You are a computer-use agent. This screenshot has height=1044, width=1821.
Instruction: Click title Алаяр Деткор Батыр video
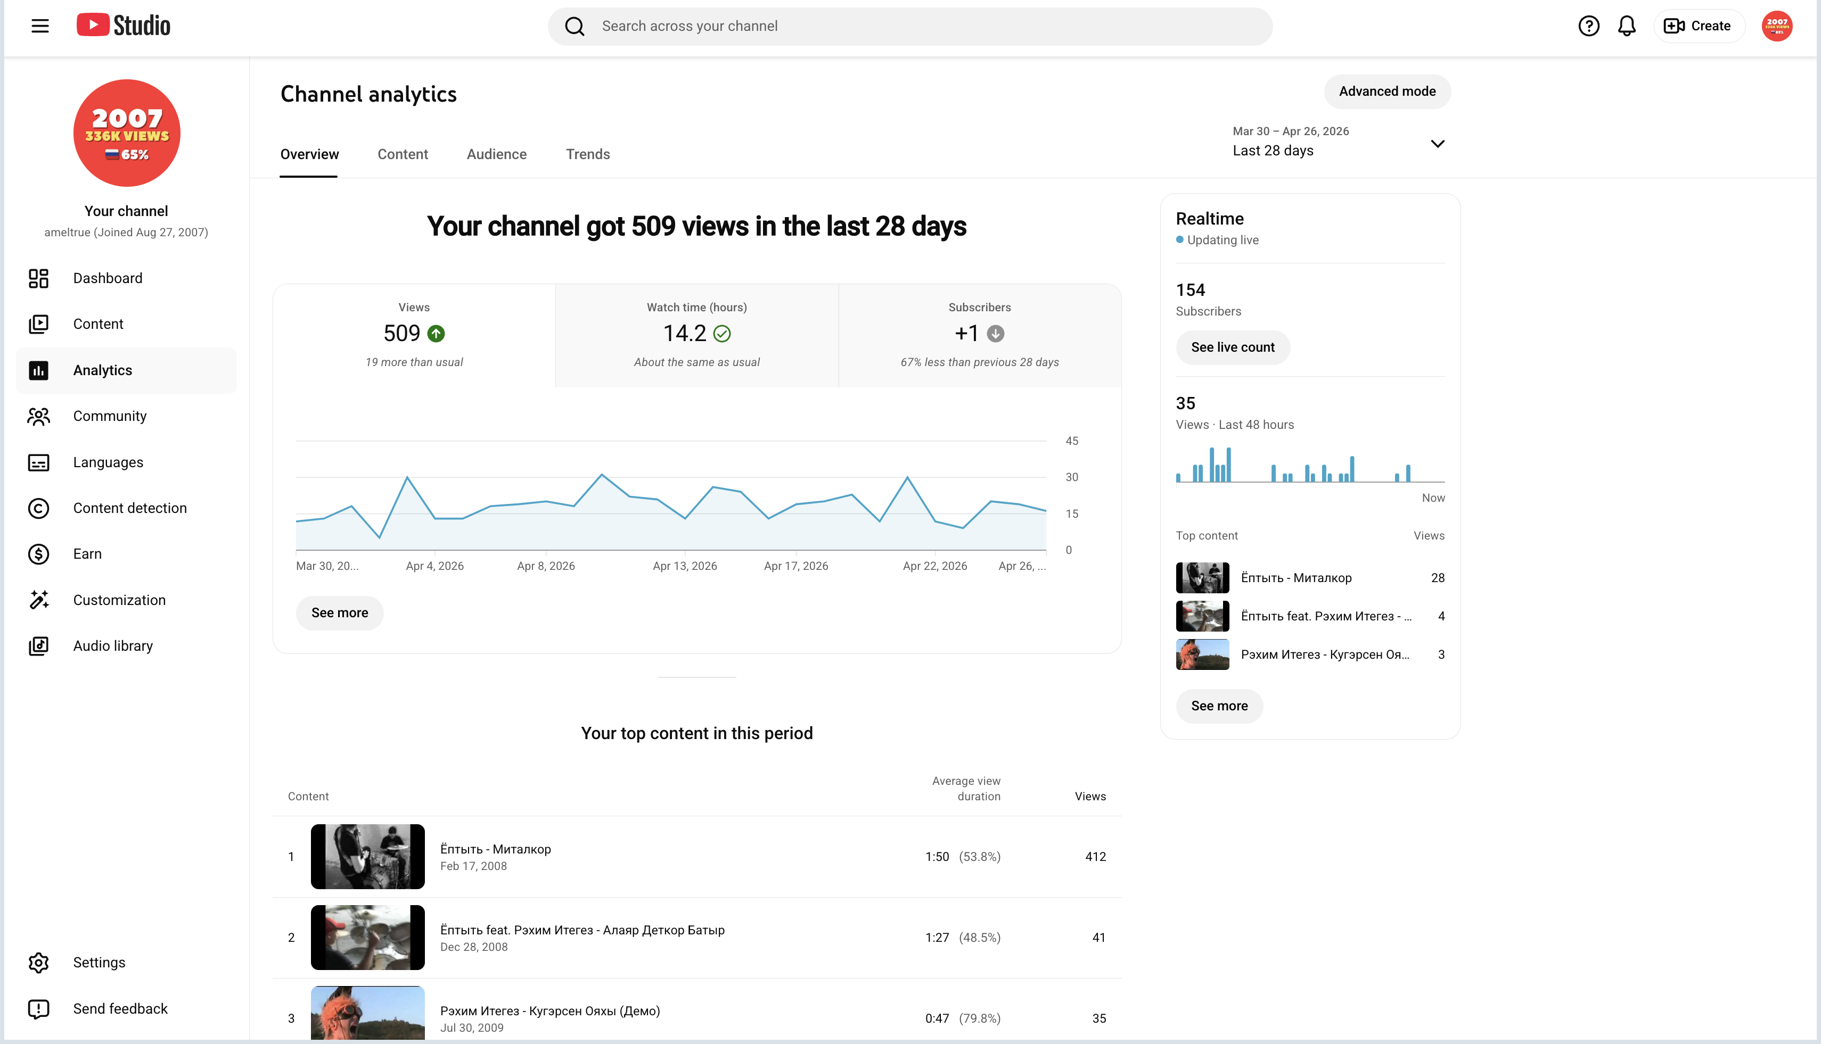(582, 930)
